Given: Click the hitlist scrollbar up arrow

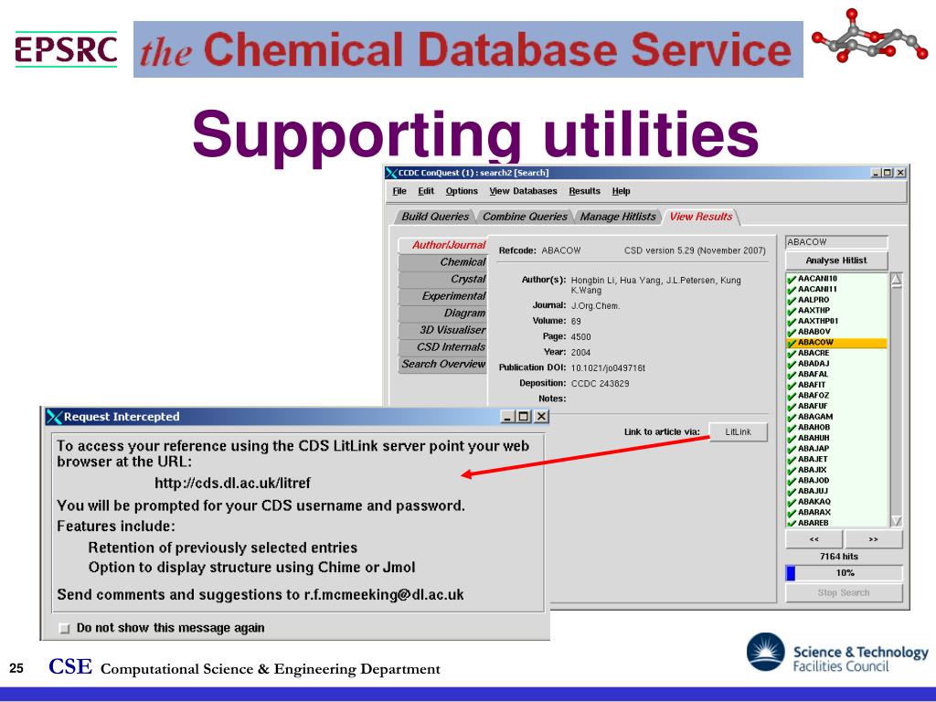Looking at the screenshot, I should pos(896,280).
